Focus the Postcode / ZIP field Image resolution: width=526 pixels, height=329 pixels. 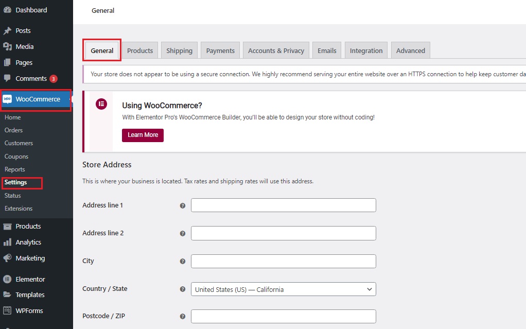pyautogui.click(x=284, y=316)
